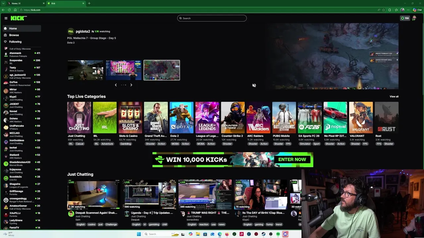Image resolution: width=424 pixels, height=238 pixels.
Task: Go back in the browser
Action: [3, 10]
